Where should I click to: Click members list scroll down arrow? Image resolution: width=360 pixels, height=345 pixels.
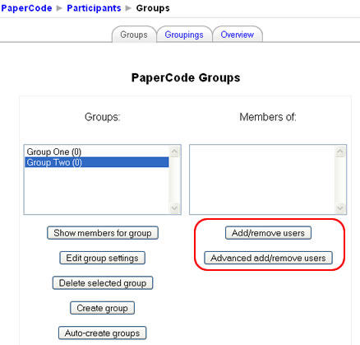point(340,207)
